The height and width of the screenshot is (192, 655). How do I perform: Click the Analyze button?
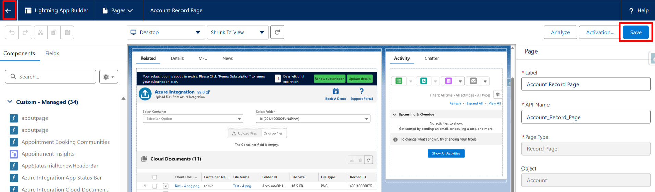click(x=560, y=32)
